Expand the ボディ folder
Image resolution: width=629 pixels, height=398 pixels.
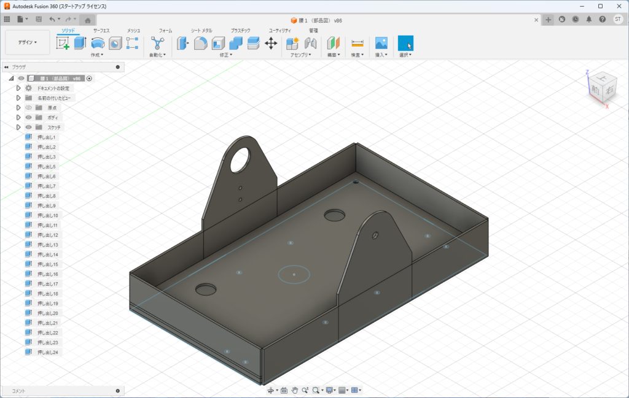[x=18, y=117]
